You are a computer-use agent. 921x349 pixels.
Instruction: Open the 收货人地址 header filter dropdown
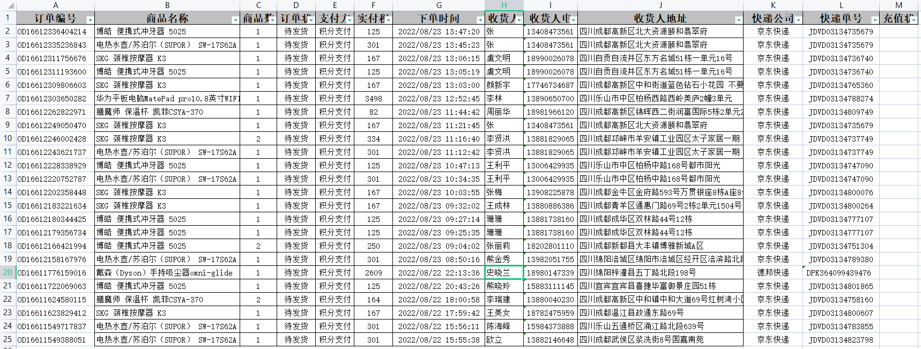[738, 20]
